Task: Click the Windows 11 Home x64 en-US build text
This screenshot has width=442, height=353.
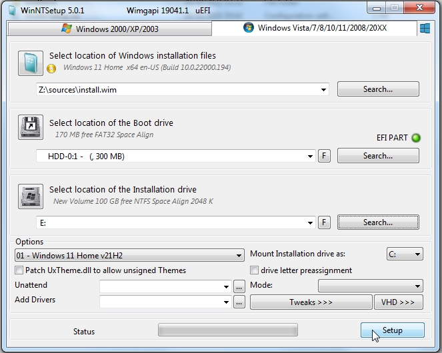Action: coord(147,68)
